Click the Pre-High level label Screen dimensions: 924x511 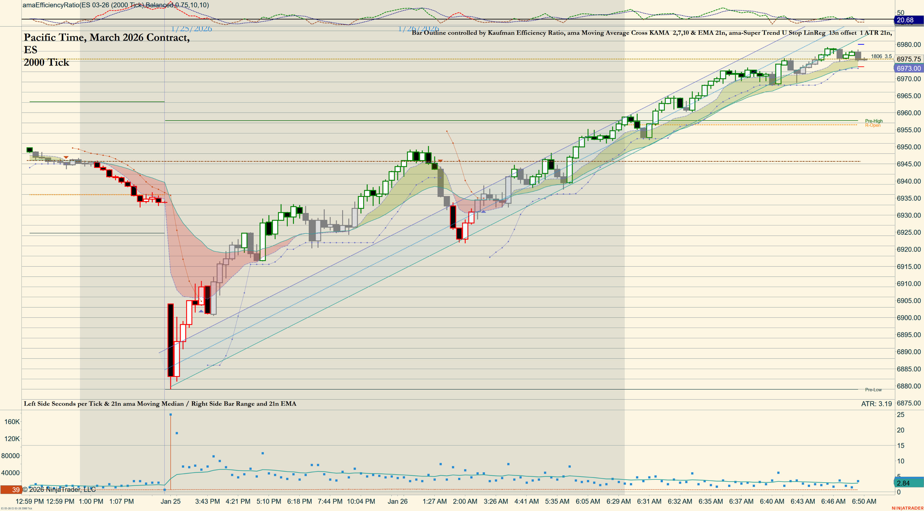coord(874,121)
